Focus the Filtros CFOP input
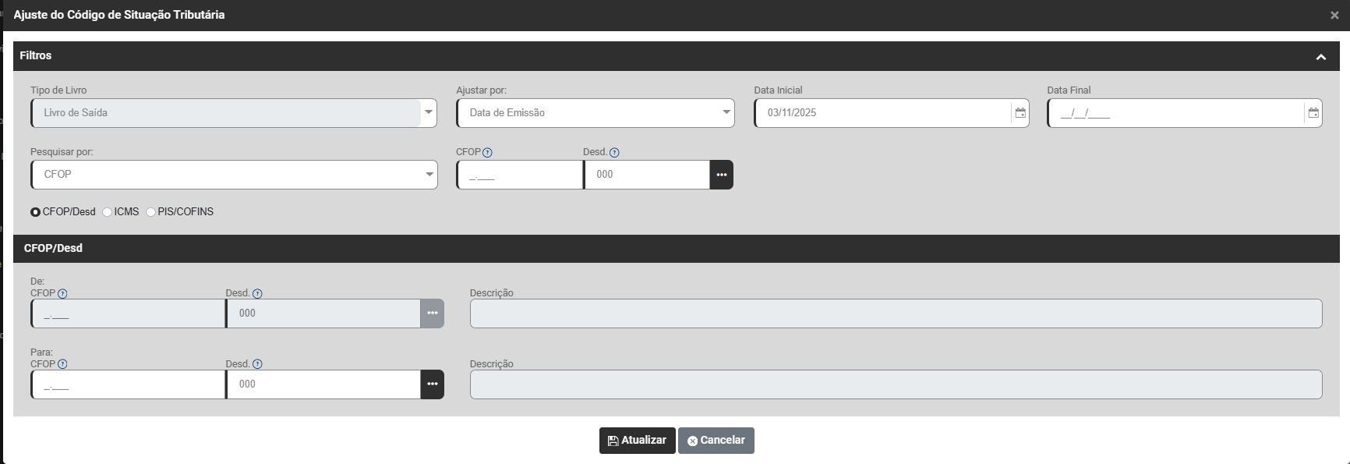This screenshot has width=1350, height=464. pyautogui.click(x=520, y=175)
